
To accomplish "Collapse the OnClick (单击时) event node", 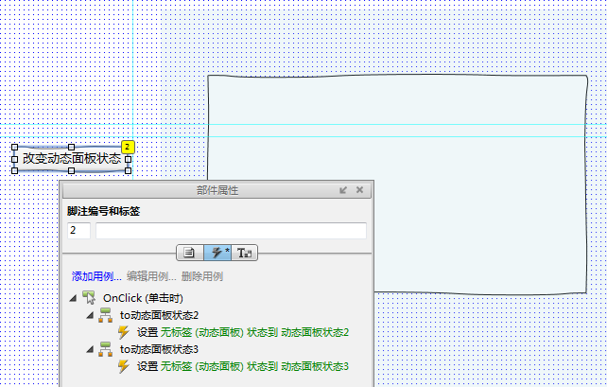I will pos(73,298).
